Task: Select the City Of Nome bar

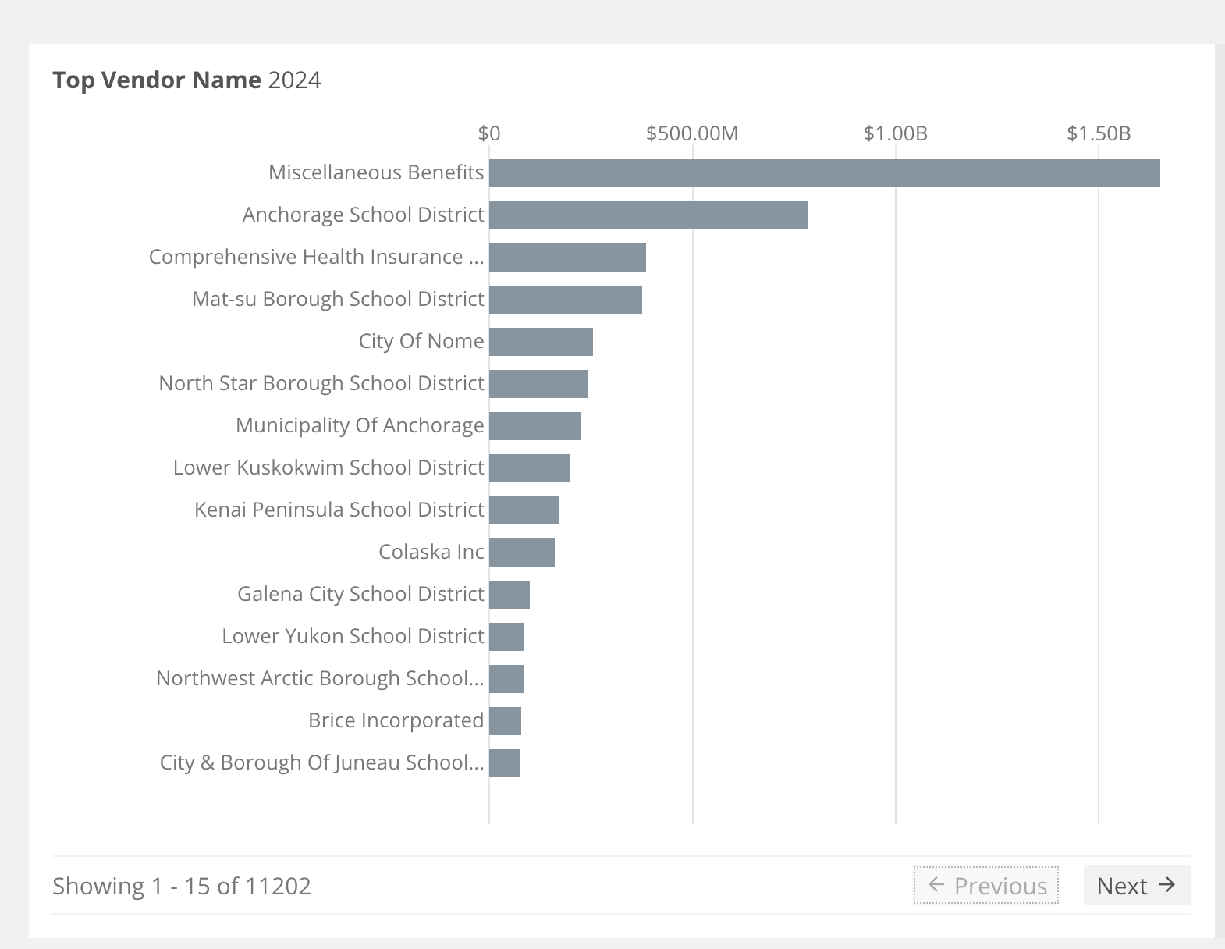Action: coord(541,342)
